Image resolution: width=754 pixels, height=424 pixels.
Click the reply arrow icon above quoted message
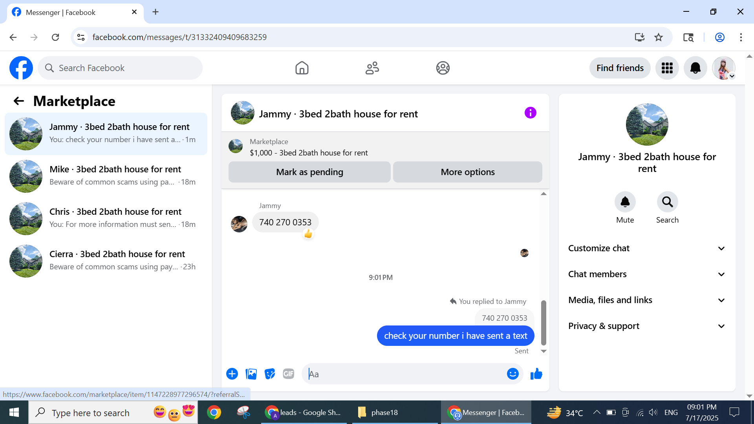pyautogui.click(x=453, y=301)
